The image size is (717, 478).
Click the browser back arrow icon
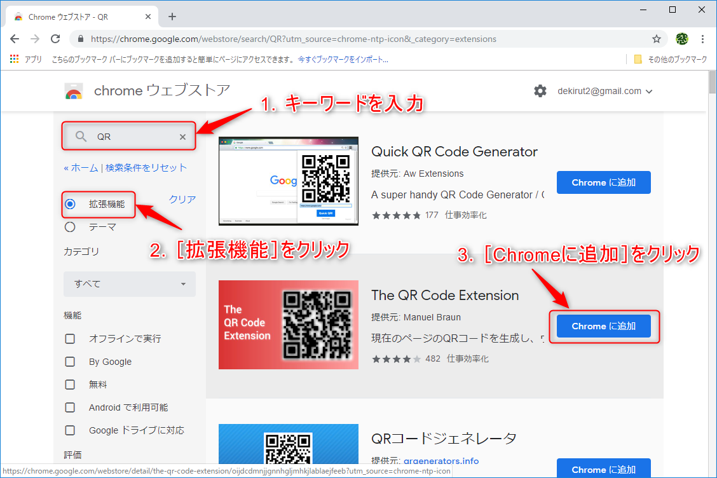15,39
